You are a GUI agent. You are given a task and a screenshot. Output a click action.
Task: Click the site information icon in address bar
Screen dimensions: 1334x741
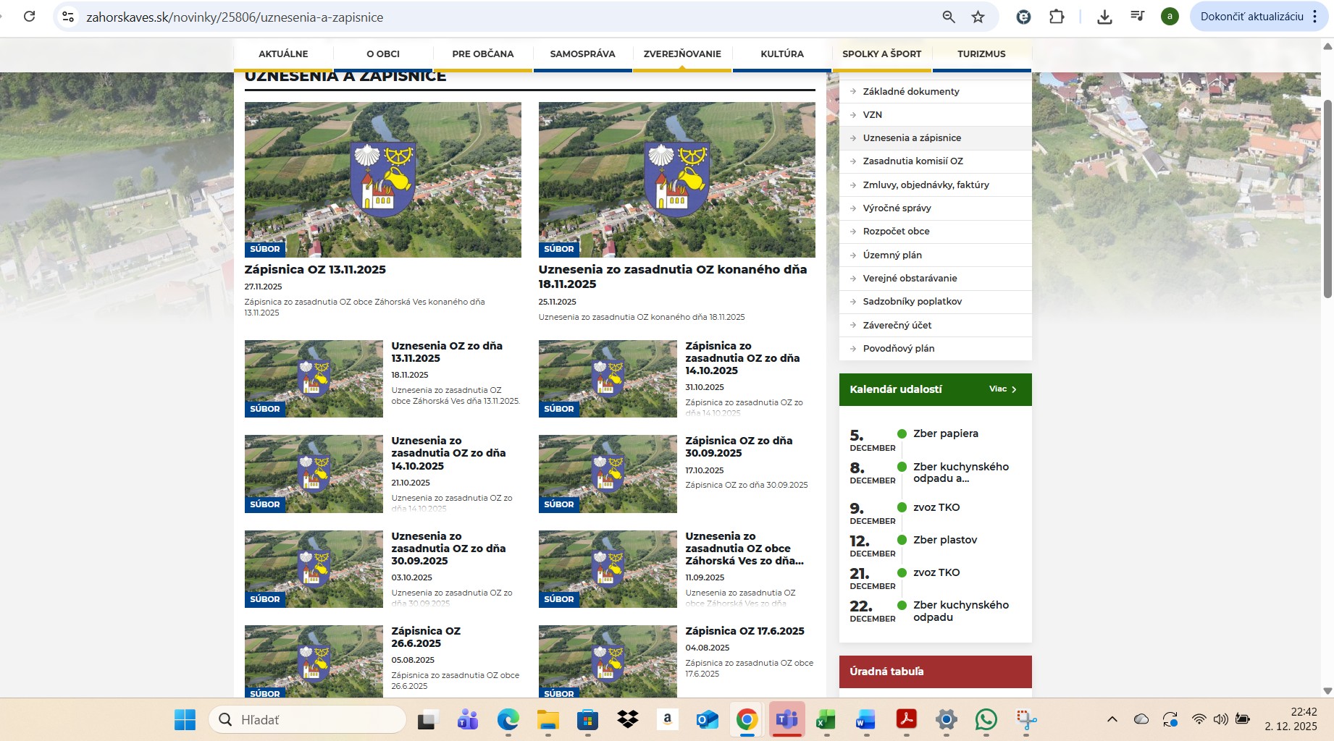pyautogui.click(x=68, y=17)
